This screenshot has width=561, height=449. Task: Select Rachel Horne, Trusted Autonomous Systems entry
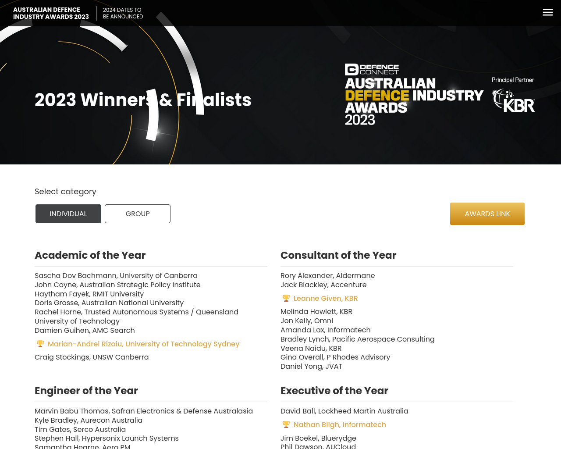[x=137, y=317]
